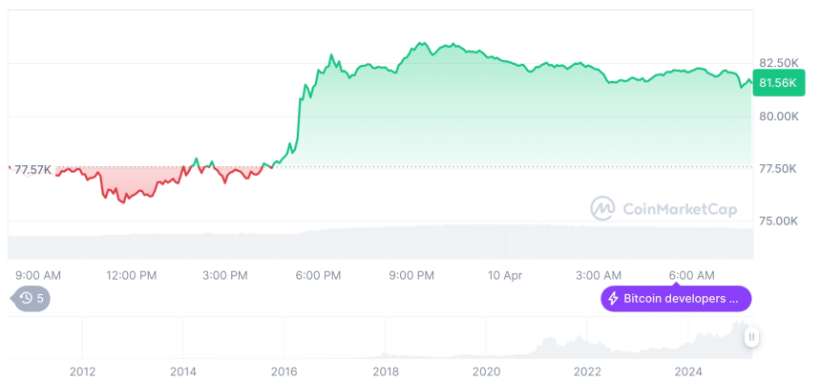The height and width of the screenshot is (383, 821).
Task: Click the 82.50K price axis label
Action: click(x=779, y=63)
